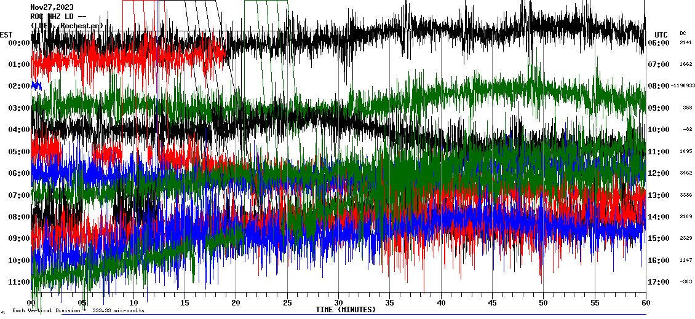Viewport: 695px width, 319px height.
Task: Select the 02:00 EST row label
Action: pos(18,87)
